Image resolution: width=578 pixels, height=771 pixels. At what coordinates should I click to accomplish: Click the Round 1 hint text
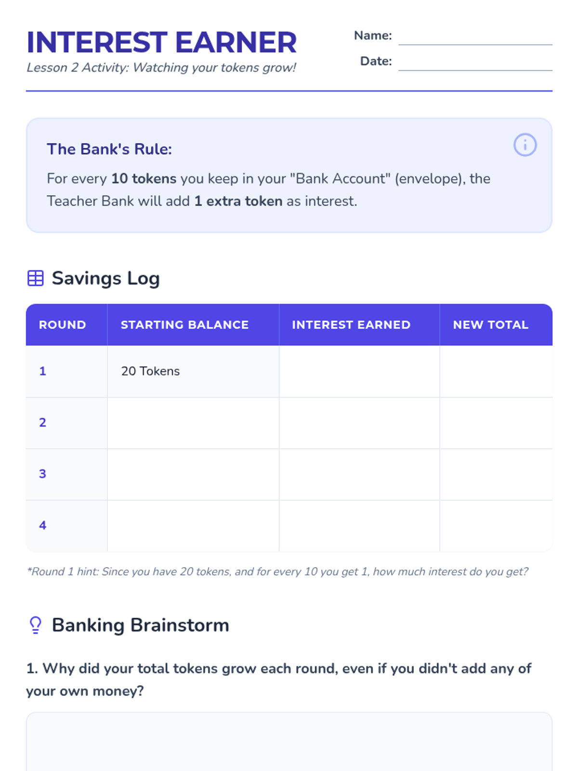click(x=277, y=572)
